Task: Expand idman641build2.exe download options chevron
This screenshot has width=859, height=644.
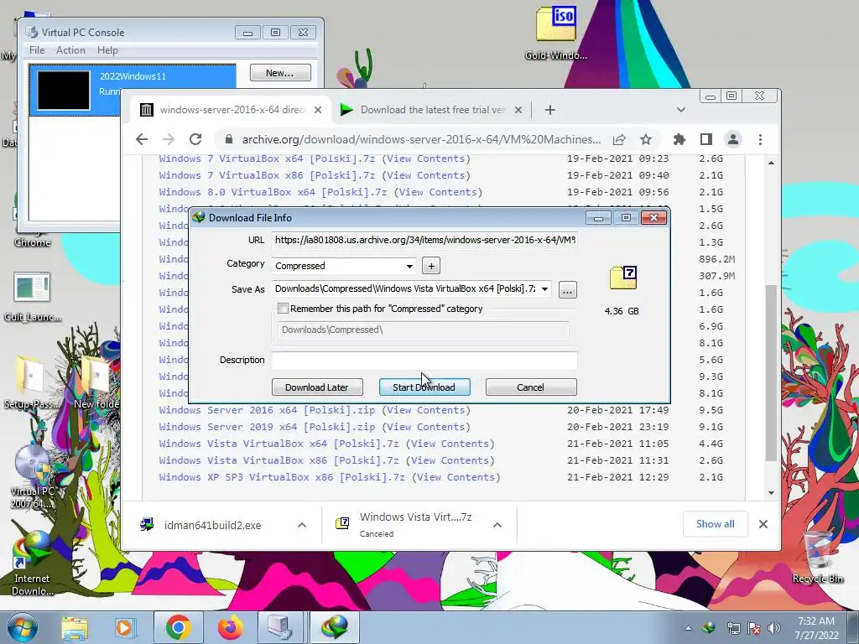Action: point(302,525)
